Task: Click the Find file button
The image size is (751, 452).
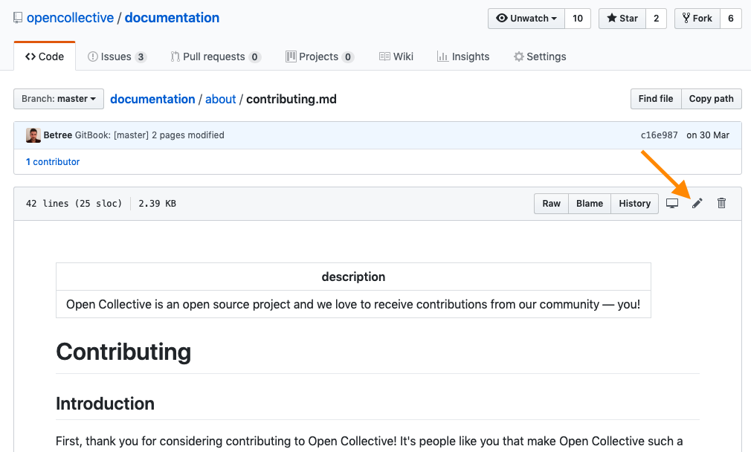Action: point(656,99)
